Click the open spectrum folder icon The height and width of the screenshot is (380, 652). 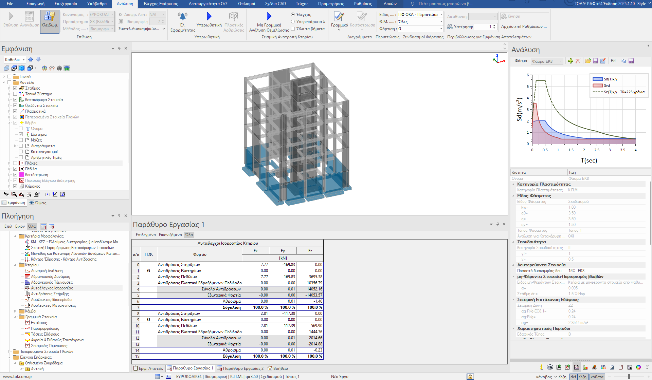tap(588, 61)
